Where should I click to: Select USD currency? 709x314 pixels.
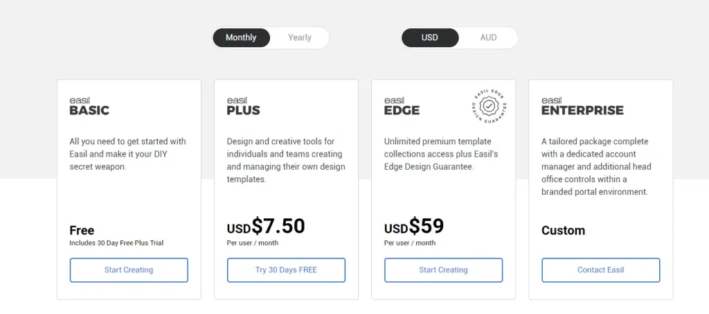[430, 37]
